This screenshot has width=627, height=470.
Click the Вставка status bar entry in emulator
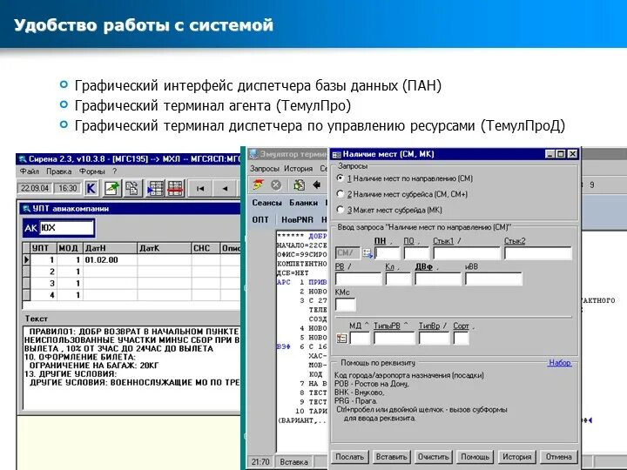294,462
